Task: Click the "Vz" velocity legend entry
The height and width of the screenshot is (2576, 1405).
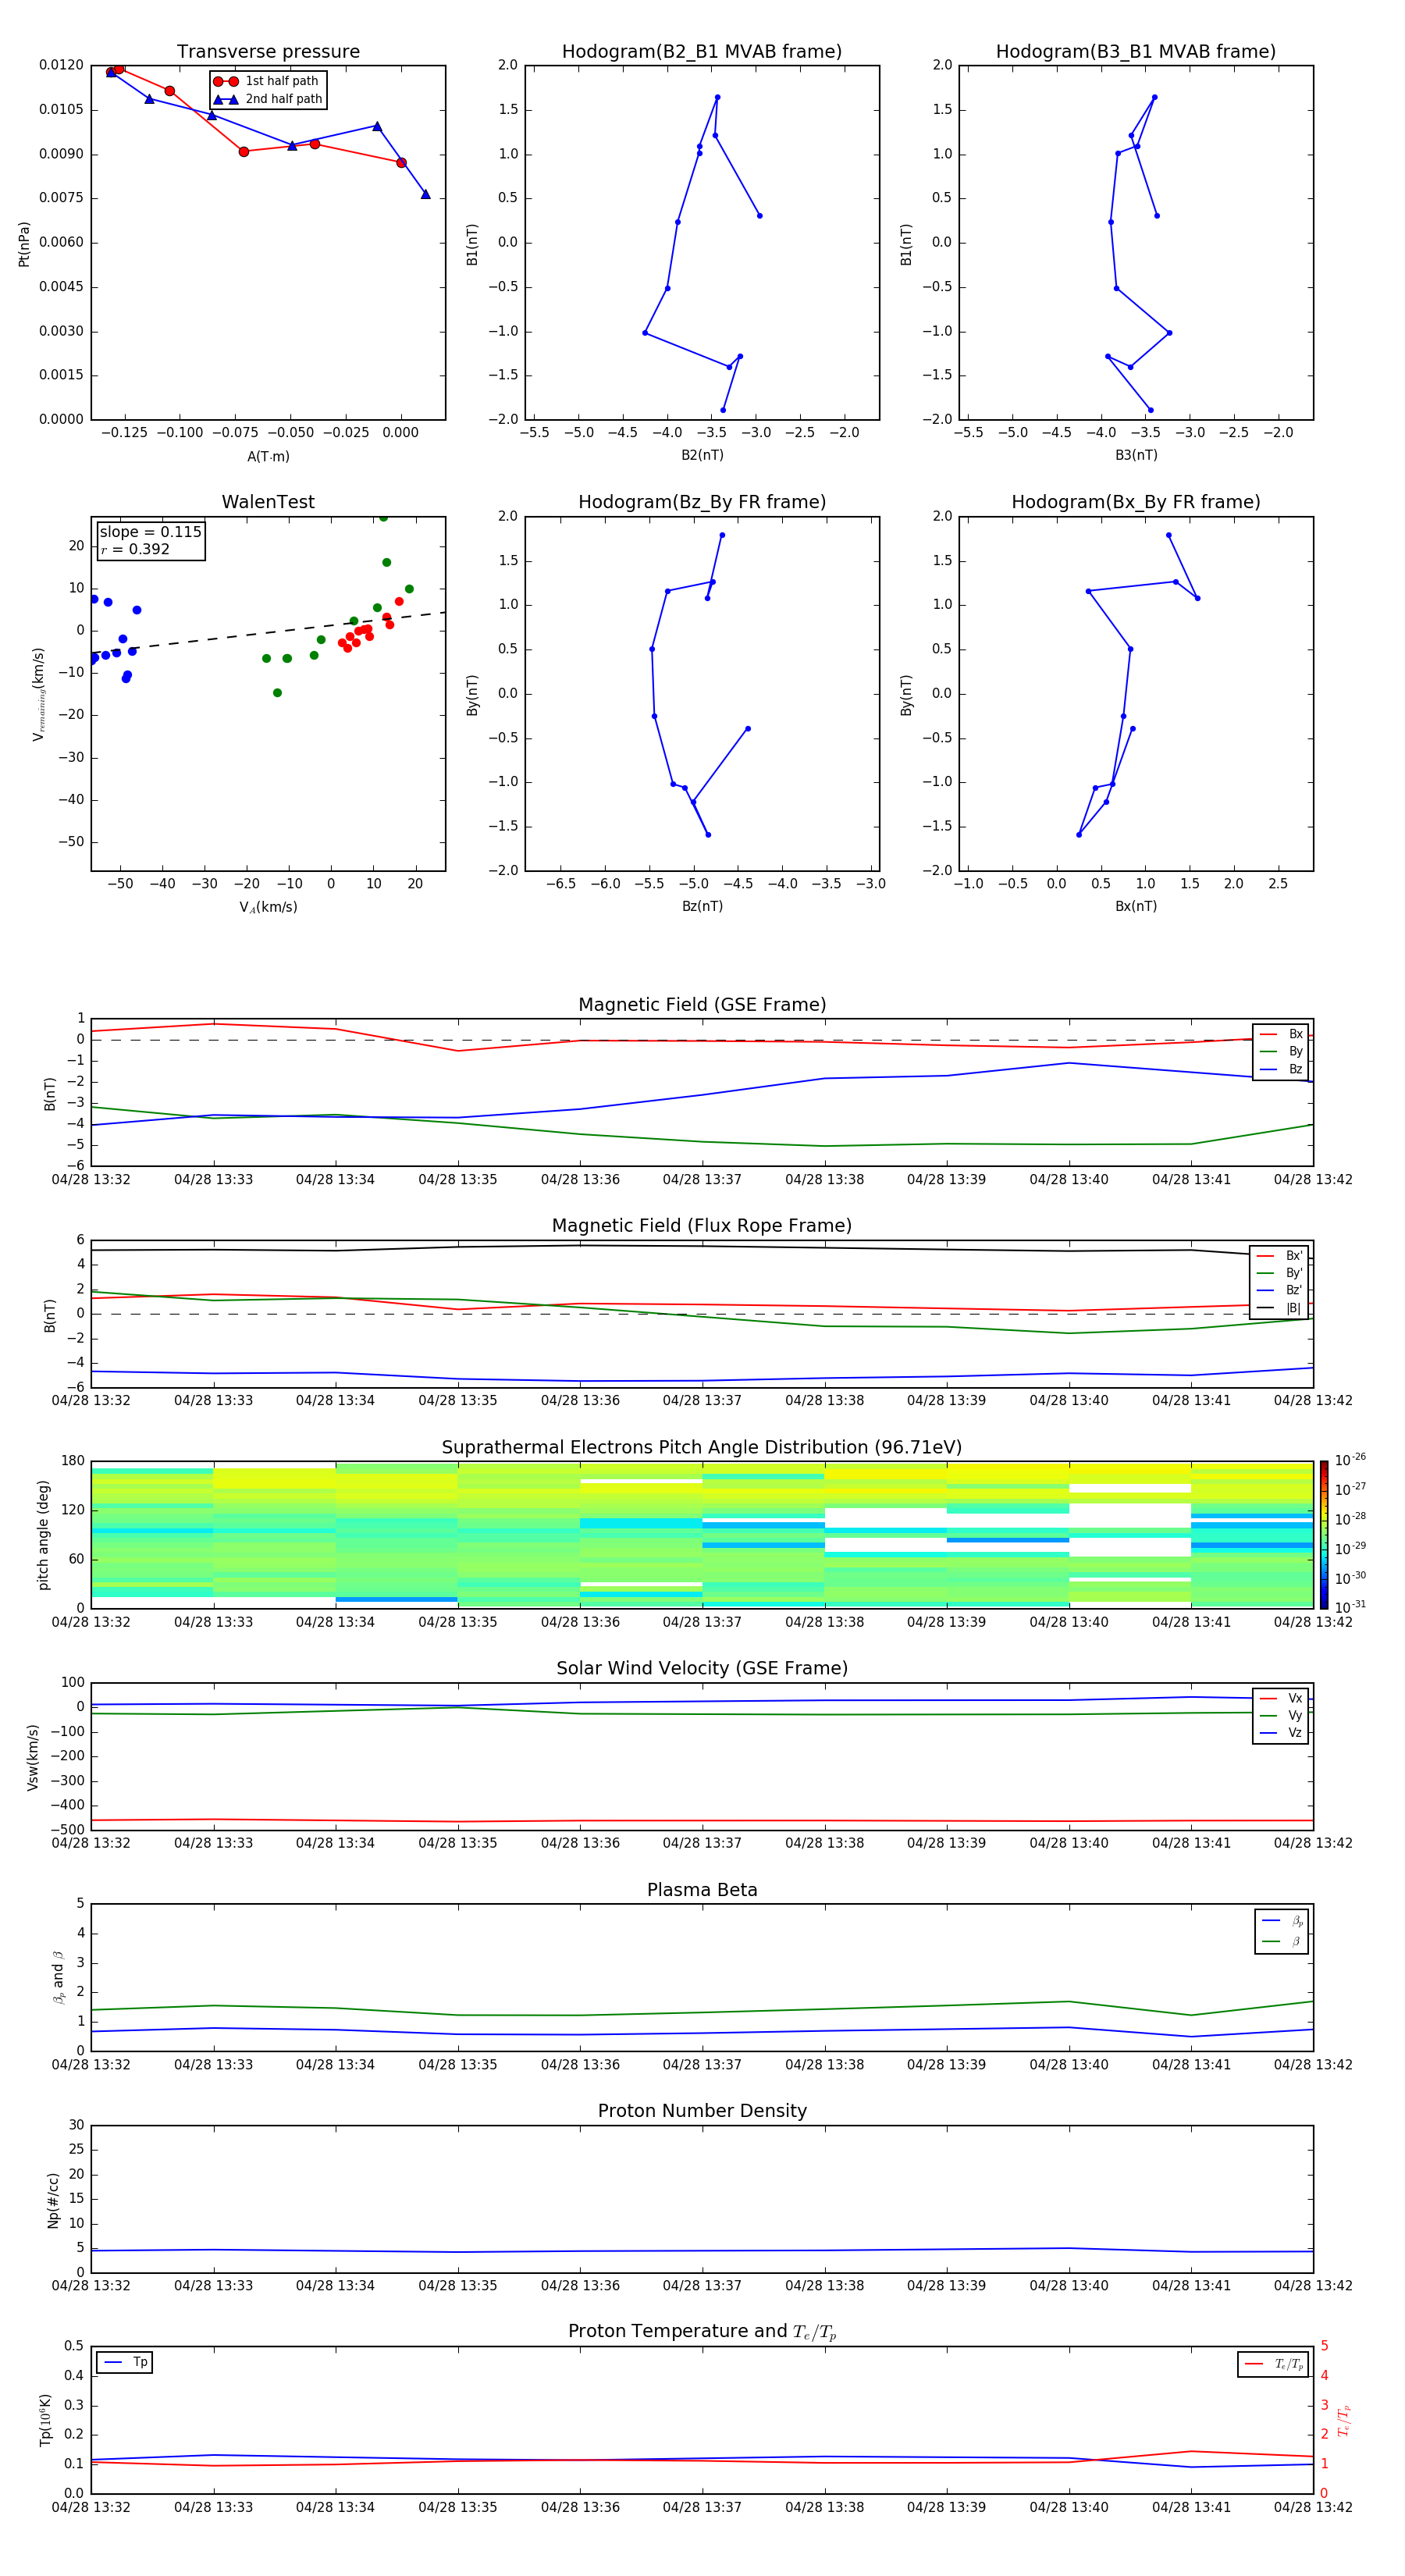Action: (1281, 1732)
